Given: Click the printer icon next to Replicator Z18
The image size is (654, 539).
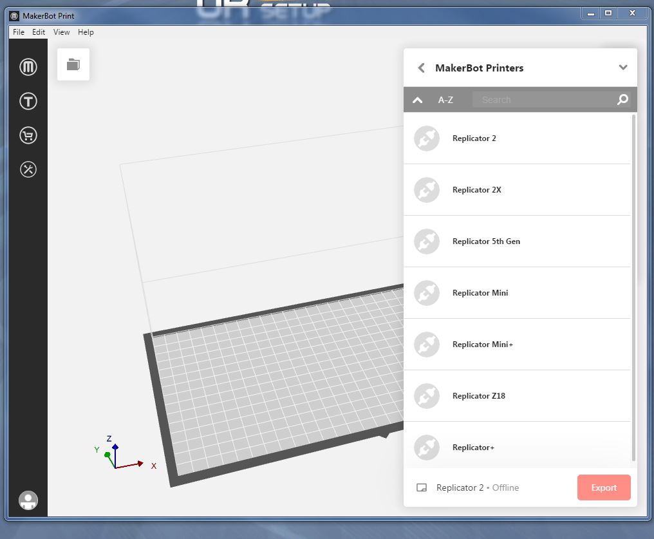Looking at the screenshot, I should [426, 395].
